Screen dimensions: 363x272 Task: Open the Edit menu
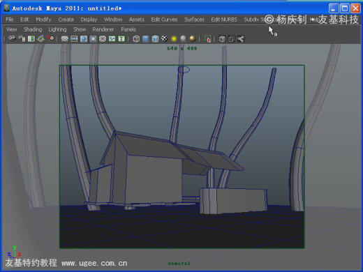tap(24, 20)
